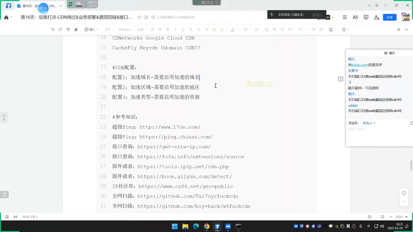This screenshot has width=413, height=232.
Task: Star this document as favorite
Action: tap(139, 17)
